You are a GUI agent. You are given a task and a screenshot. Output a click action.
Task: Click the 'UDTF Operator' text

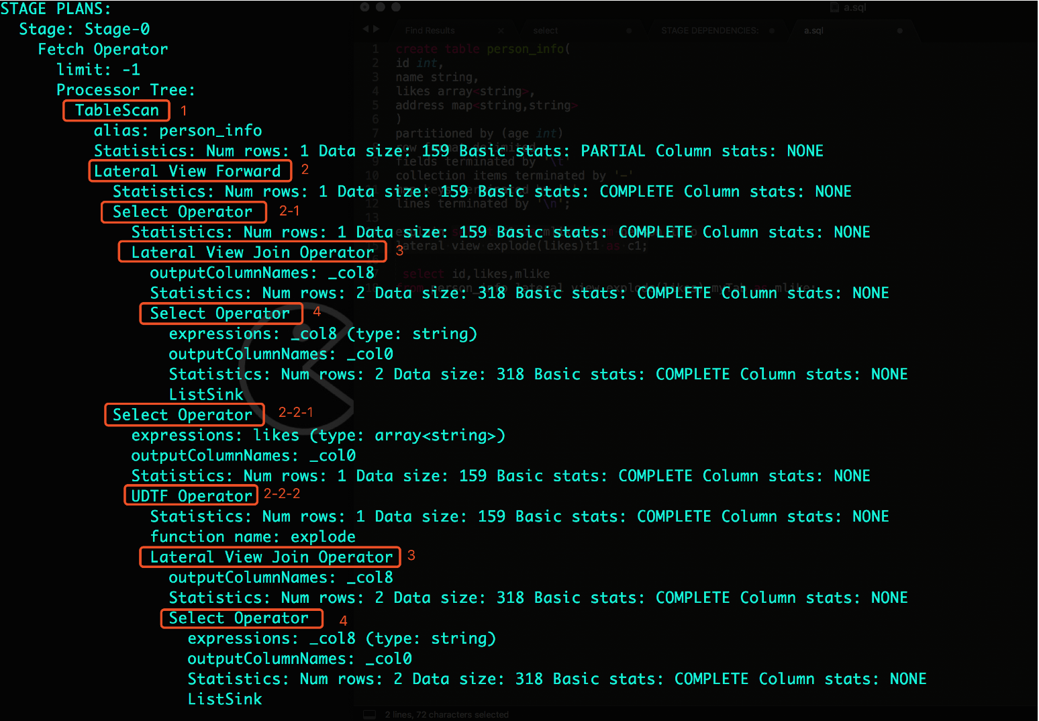coord(192,496)
